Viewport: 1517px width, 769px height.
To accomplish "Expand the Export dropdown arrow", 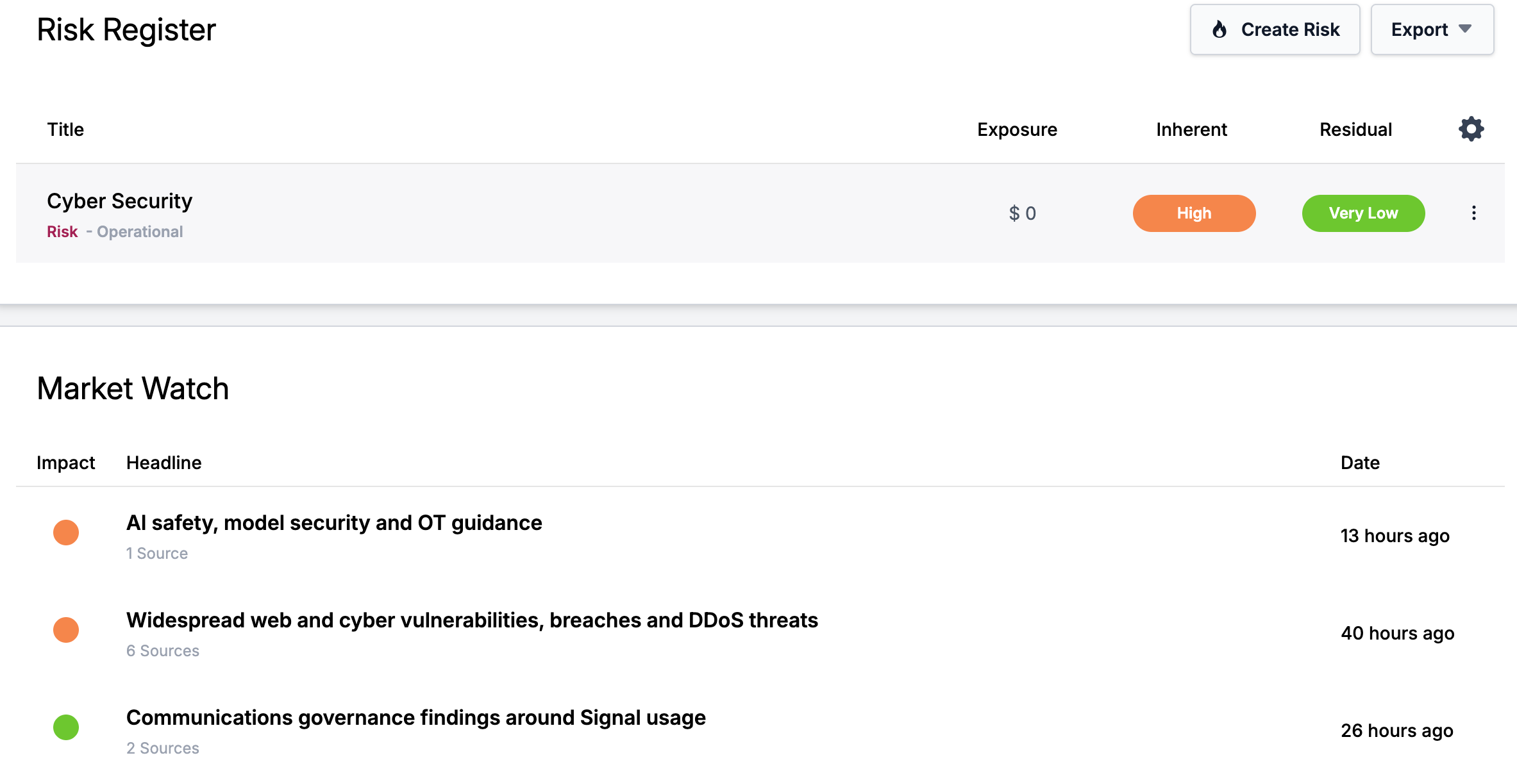I will pyautogui.click(x=1465, y=29).
